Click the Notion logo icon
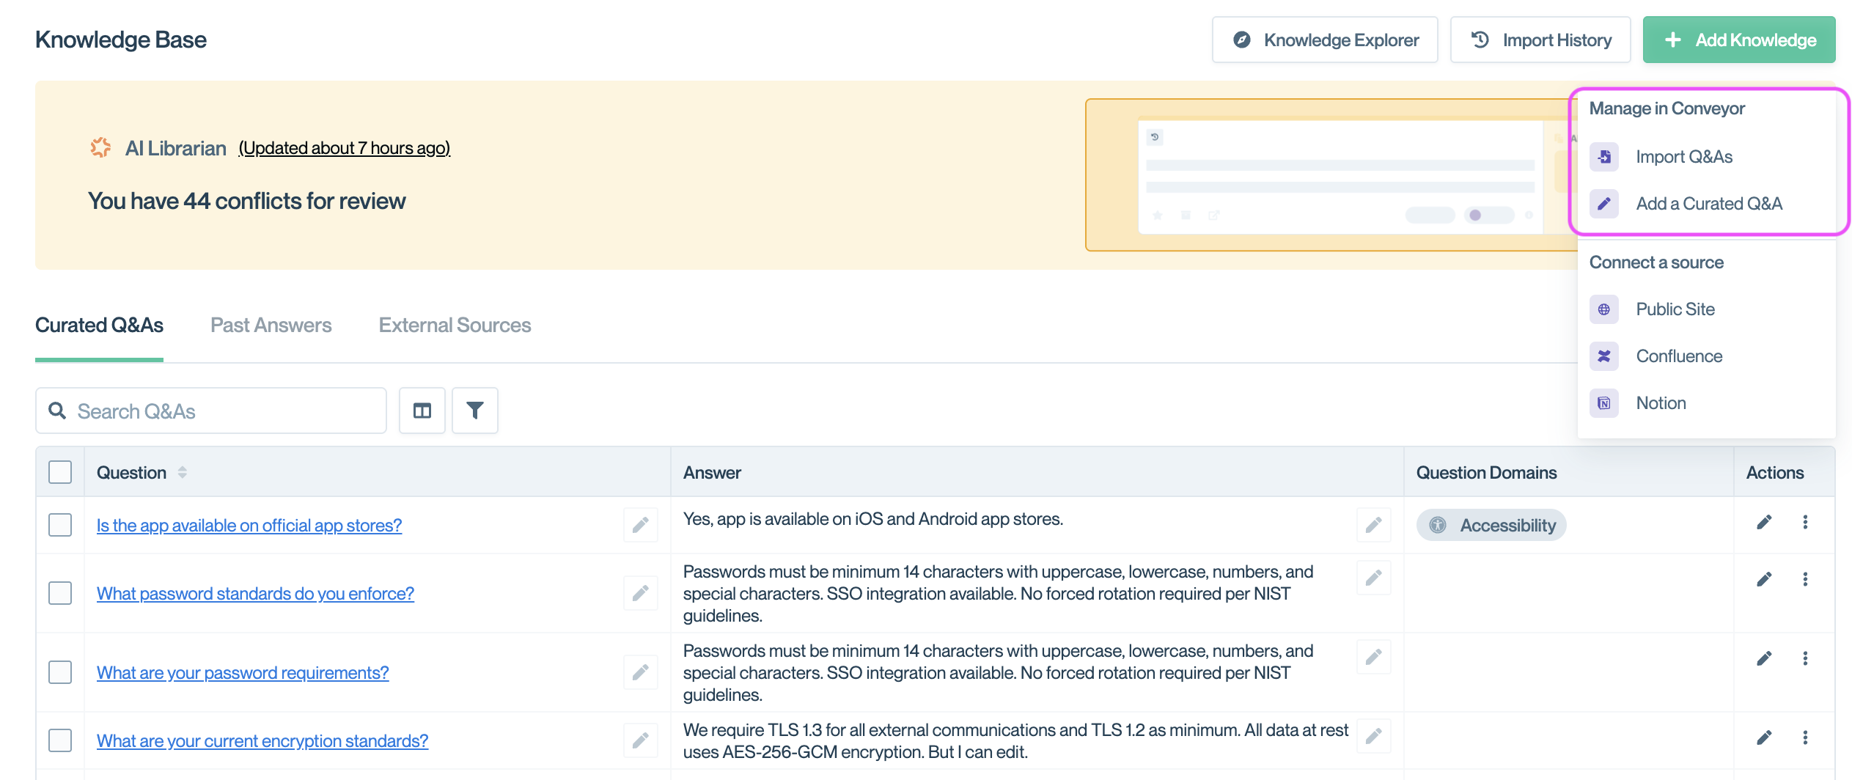The width and height of the screenshot is (1852, 780). tap(1604, 403)
